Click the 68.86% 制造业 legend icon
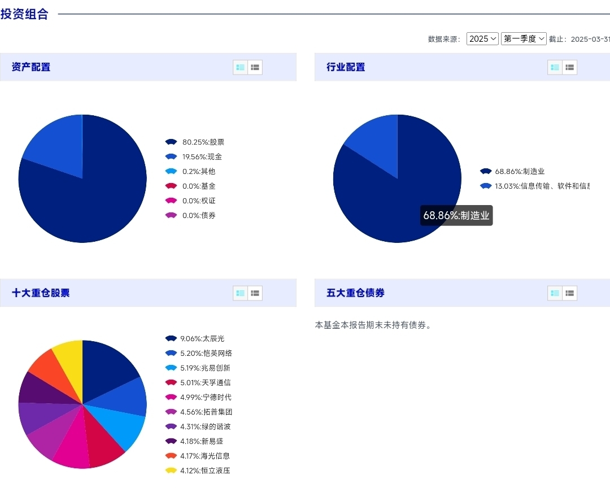 (486, 172)
